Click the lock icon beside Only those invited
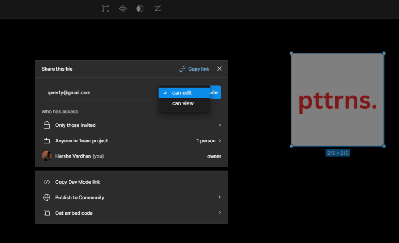Screen dimensions: 399x243 coord(47,125)
